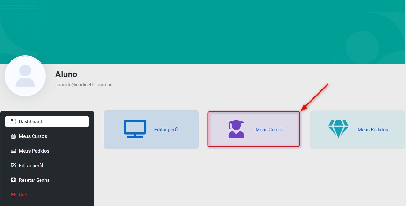Screen dimensions: 406x206
Task: Click the purple graduate student icon
Action: (236, 129)
